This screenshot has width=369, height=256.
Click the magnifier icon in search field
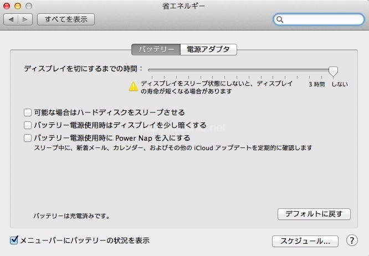[280, 19]
